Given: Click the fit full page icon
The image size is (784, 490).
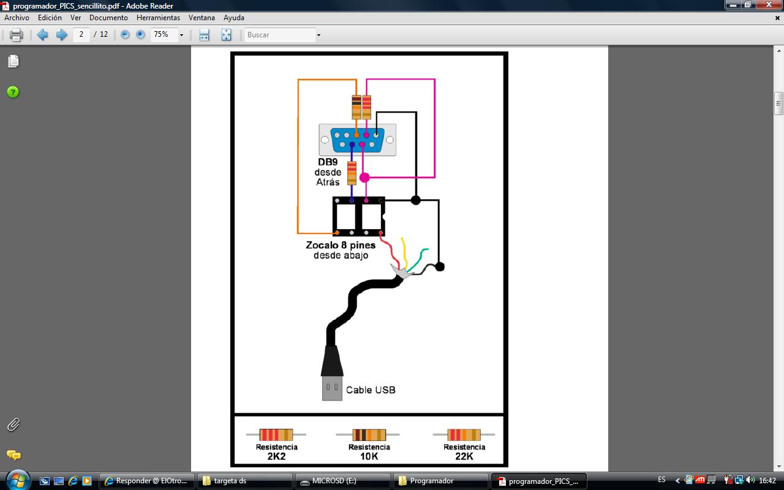Looking at the screenshot, I should coord(226,35).
